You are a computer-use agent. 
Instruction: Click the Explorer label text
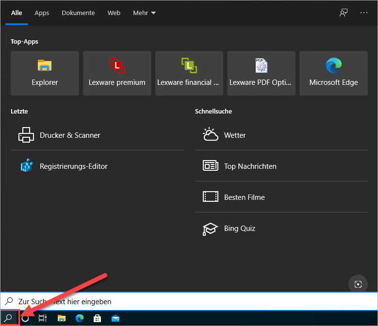click(x=45, y=82)
